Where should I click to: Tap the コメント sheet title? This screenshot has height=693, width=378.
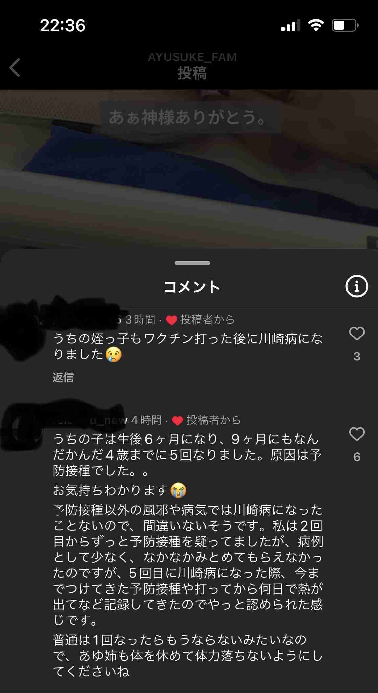[192, 287]
